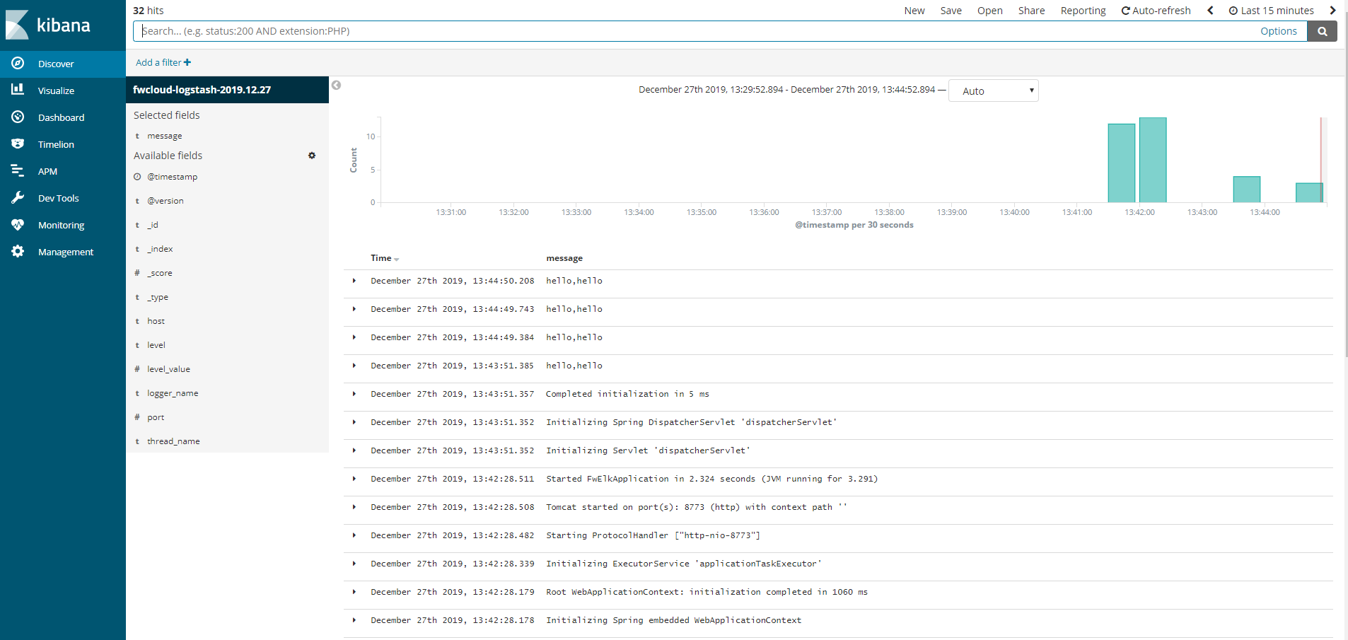1348x640 pixels.
Task: Open the Share menu
Action: pos(1031,11)
